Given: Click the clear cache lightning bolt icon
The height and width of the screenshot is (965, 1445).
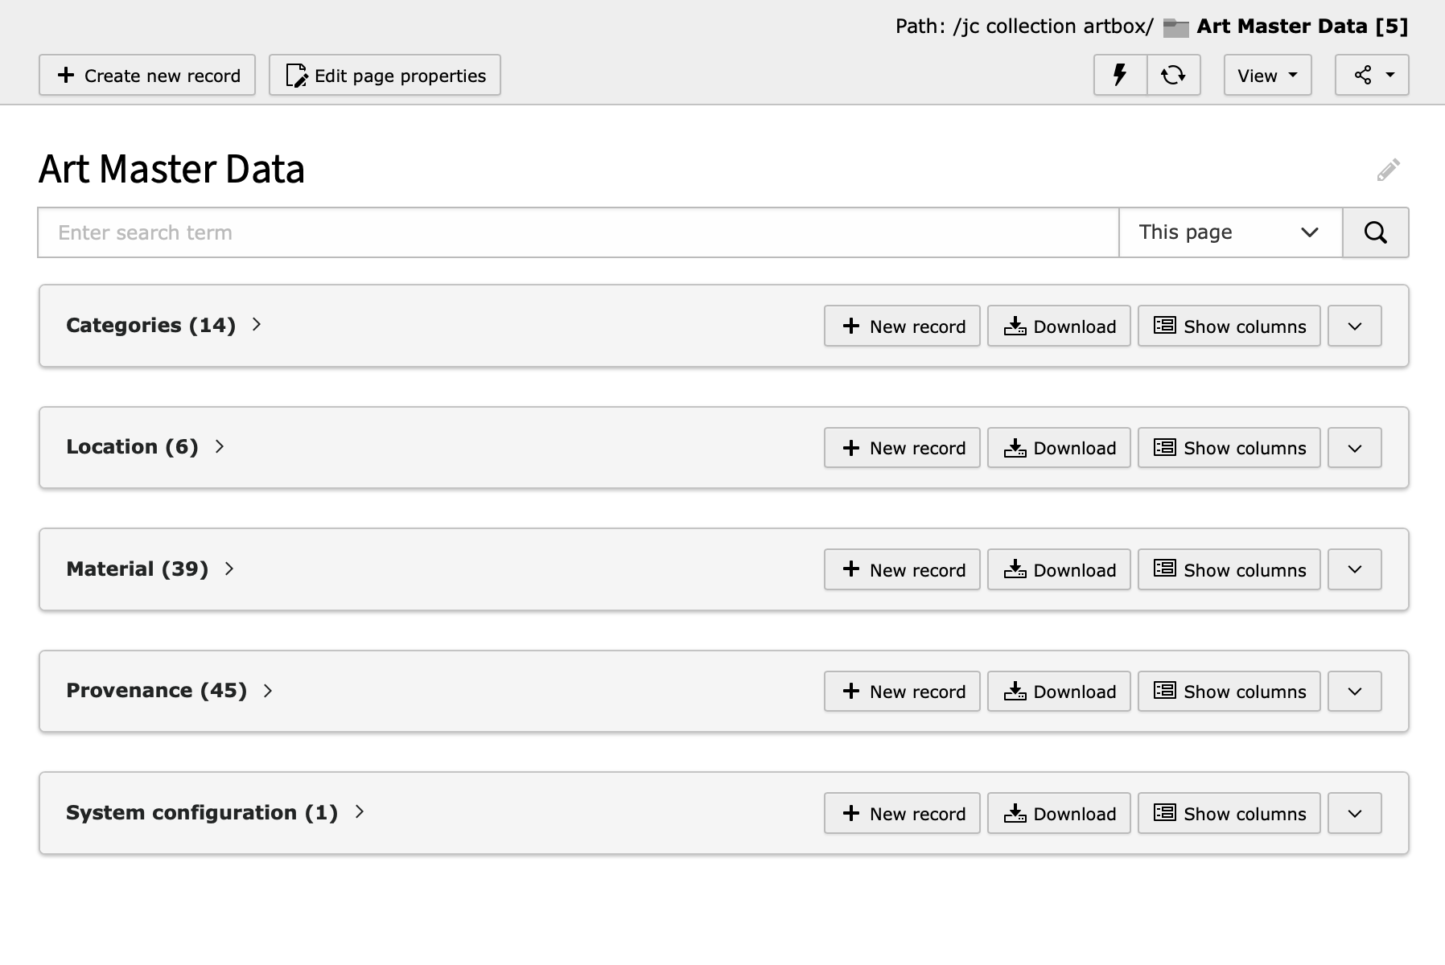Looking at the screenshot, I should [x=1120, y=76].
